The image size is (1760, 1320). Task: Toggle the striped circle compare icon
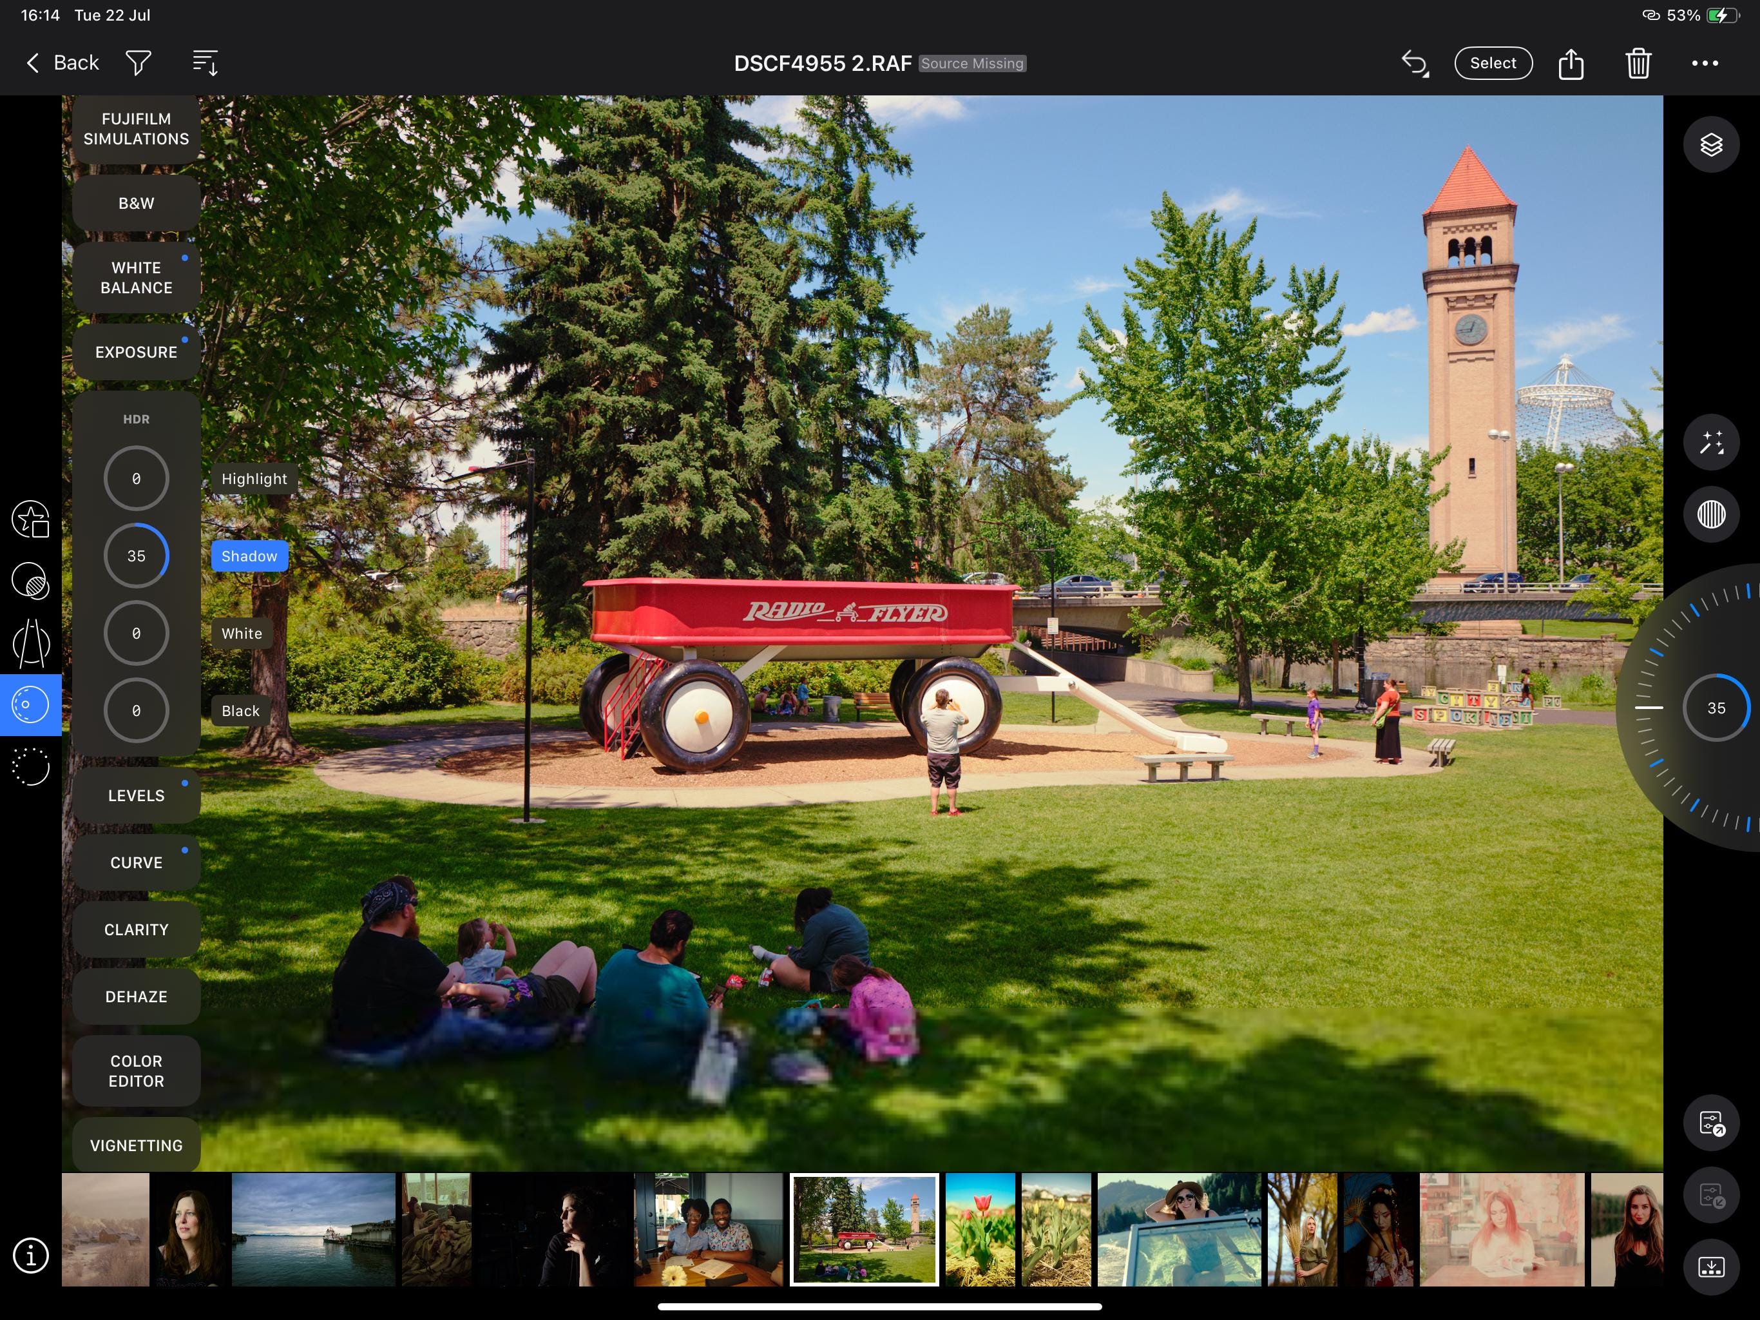point(1712,514)
